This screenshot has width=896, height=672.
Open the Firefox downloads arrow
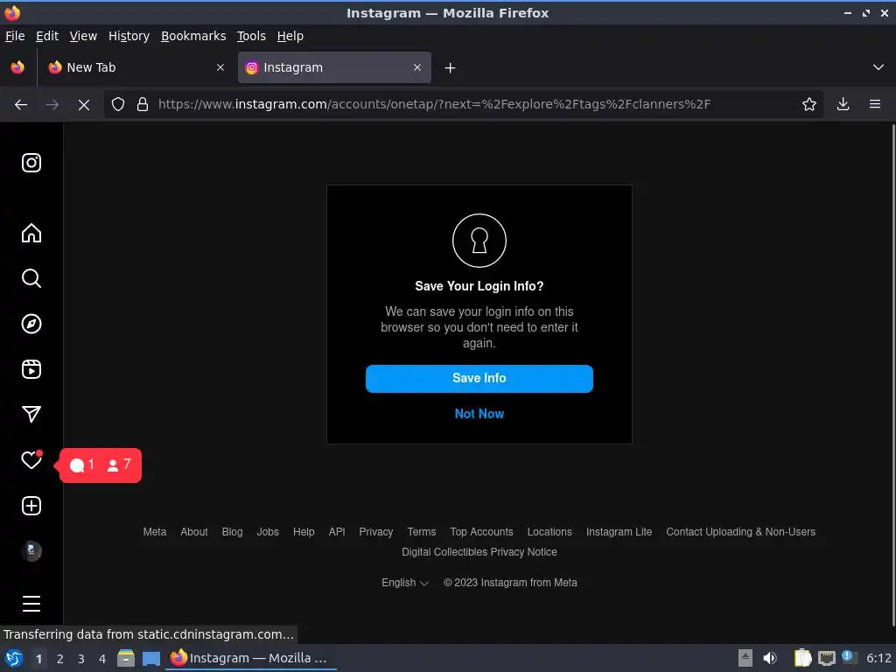[843, 104]
